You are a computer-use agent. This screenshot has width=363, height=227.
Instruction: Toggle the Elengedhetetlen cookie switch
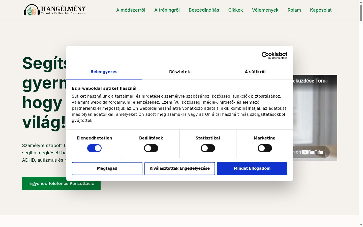[94, 148]
